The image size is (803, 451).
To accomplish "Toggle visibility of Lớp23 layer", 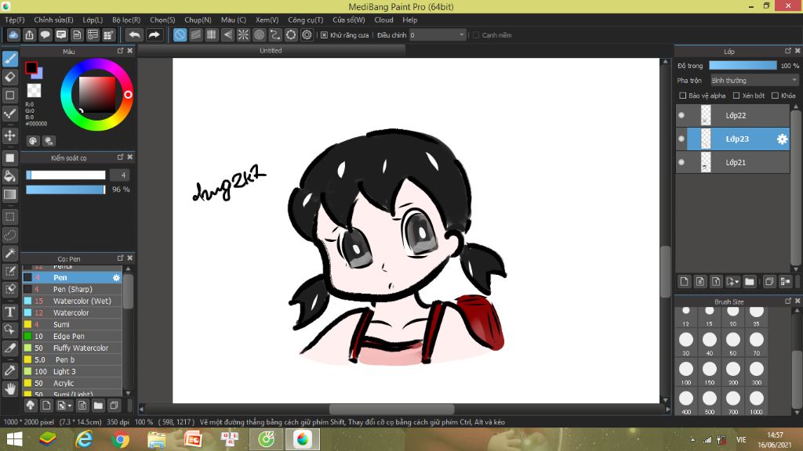I will click(x=681, y=139).
